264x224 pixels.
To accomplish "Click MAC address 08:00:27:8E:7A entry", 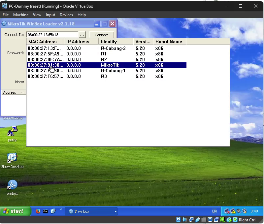I will point(46,59).
